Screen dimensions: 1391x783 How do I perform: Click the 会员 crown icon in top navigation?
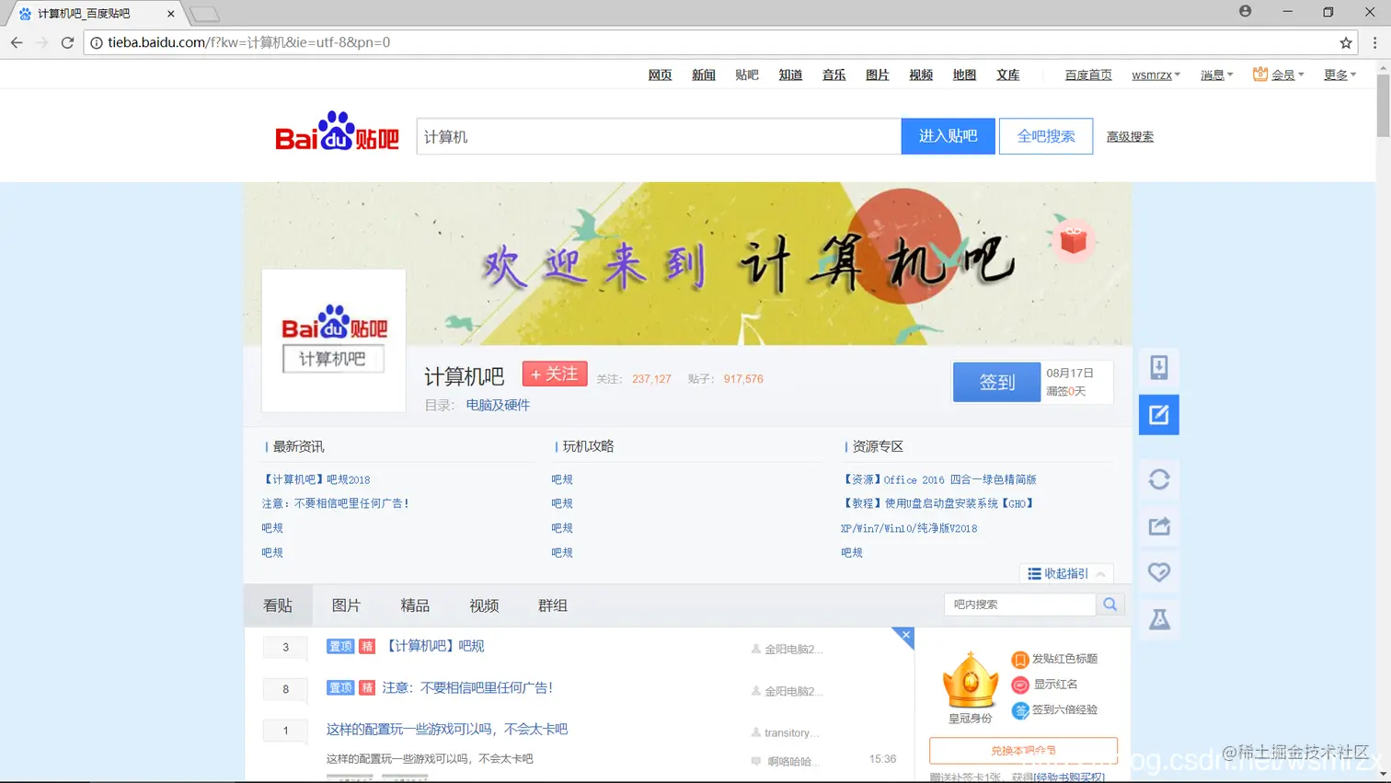point(1259,75)
